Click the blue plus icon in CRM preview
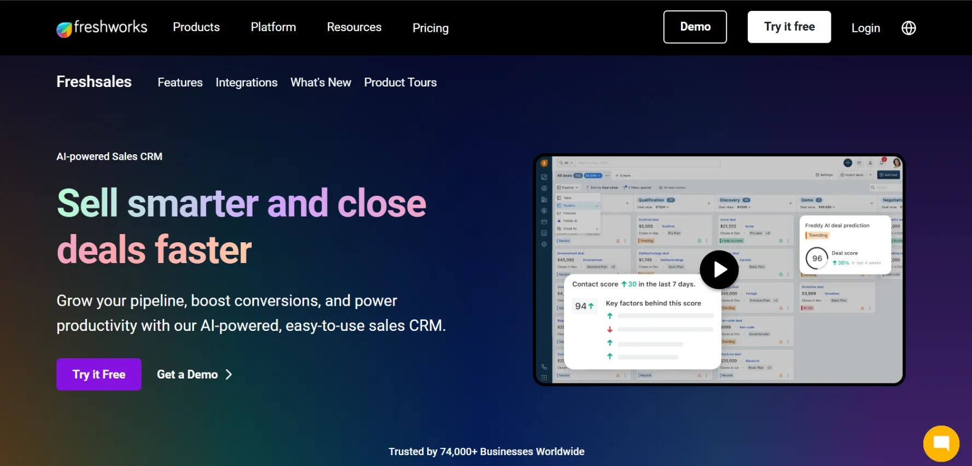This screenshot has height=466, width=972. (x=847, y=163)
